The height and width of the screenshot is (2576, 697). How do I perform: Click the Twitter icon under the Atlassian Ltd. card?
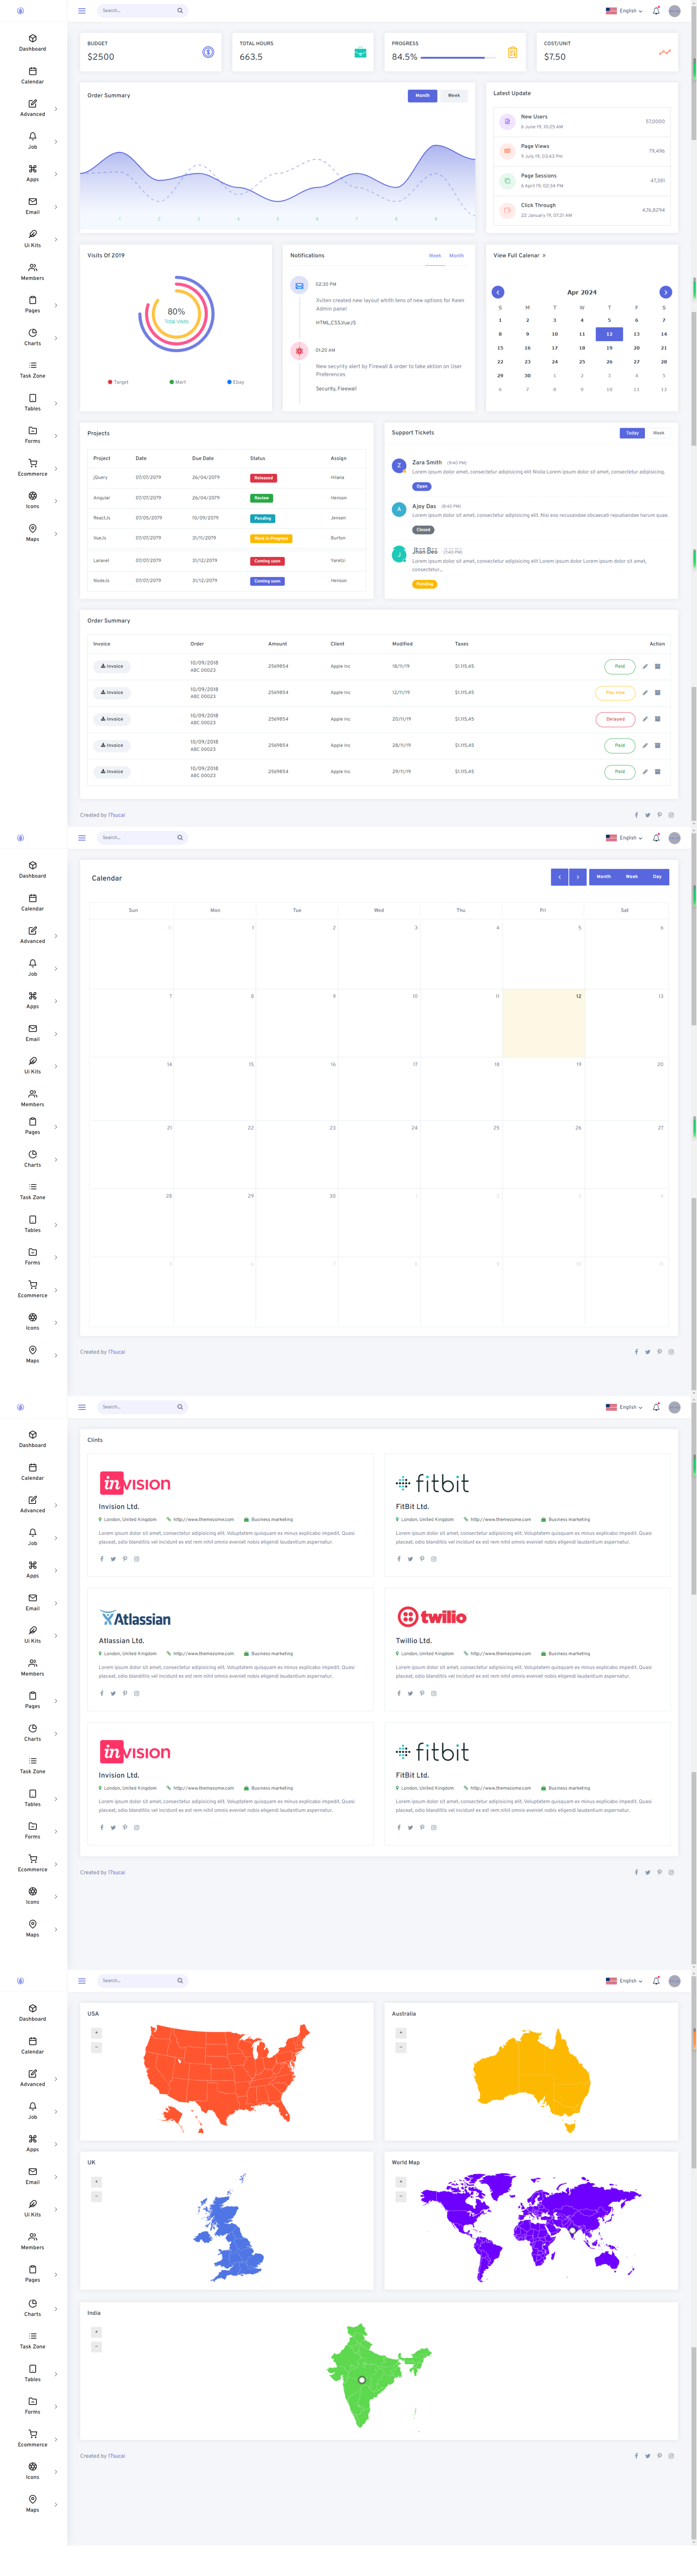click(x=113, y=1693)
